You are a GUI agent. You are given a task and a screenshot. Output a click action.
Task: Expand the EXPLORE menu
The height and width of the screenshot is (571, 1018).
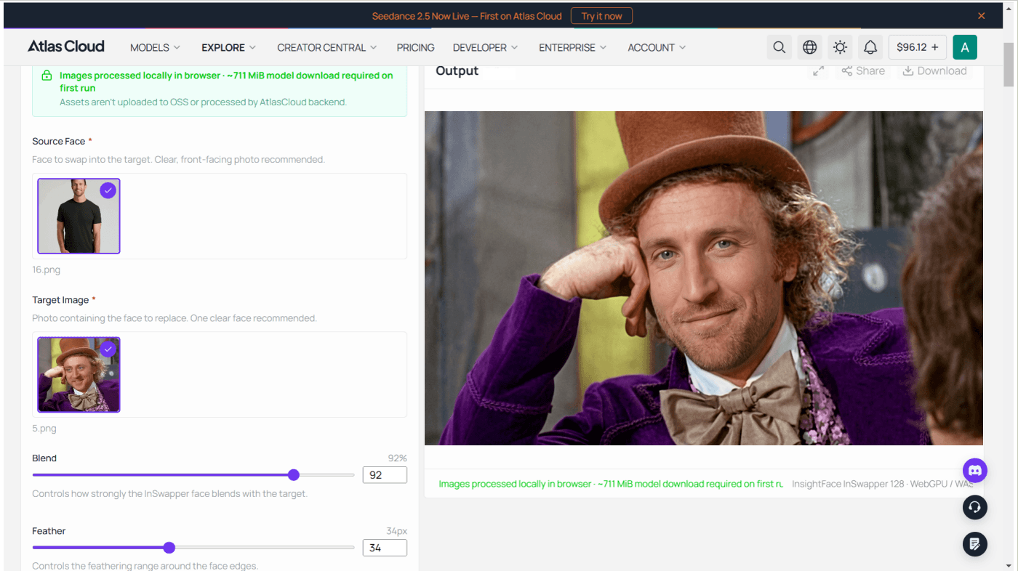tap(229, 47)
